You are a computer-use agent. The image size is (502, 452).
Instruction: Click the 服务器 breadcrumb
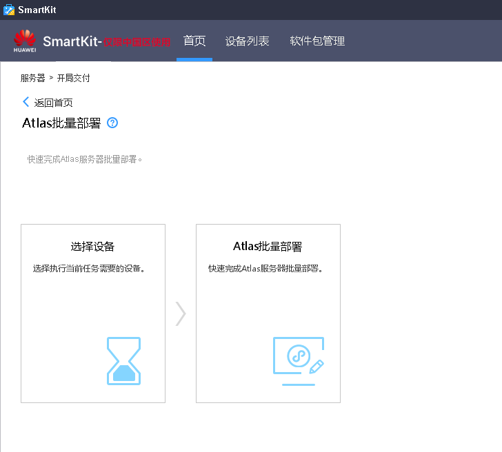coord(32,78)
